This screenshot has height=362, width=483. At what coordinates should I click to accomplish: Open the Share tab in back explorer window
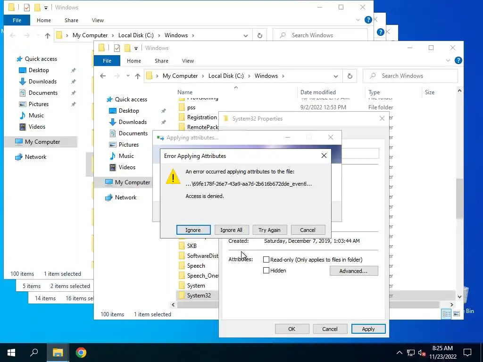click(71, 20)
